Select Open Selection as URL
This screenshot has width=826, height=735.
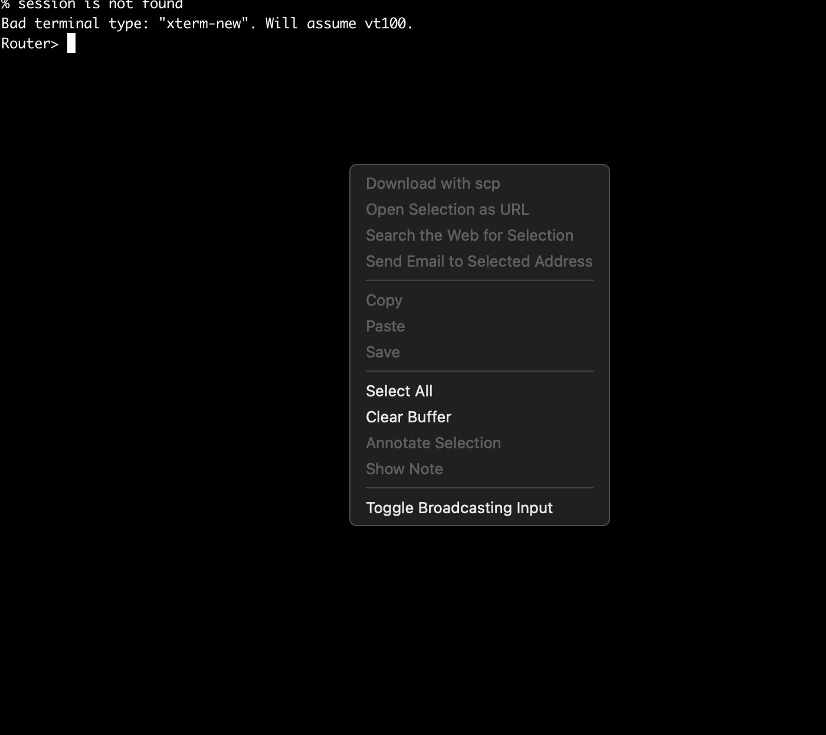(x=447, y=209)
